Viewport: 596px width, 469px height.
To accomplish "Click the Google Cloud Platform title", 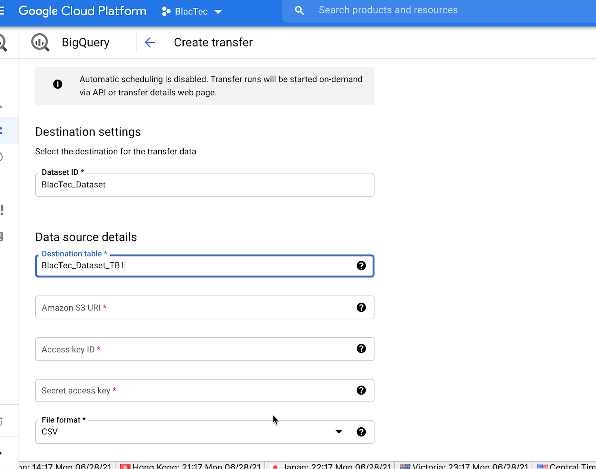I will 82,11.
